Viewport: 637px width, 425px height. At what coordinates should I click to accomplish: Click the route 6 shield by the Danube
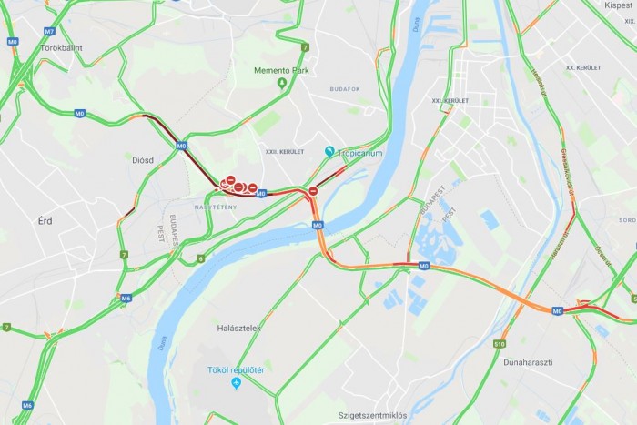point(200,258)
